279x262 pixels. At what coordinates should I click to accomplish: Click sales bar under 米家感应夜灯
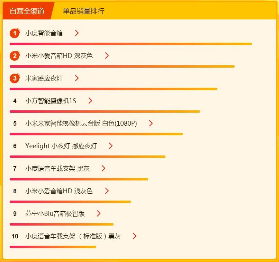coord(114,89)
